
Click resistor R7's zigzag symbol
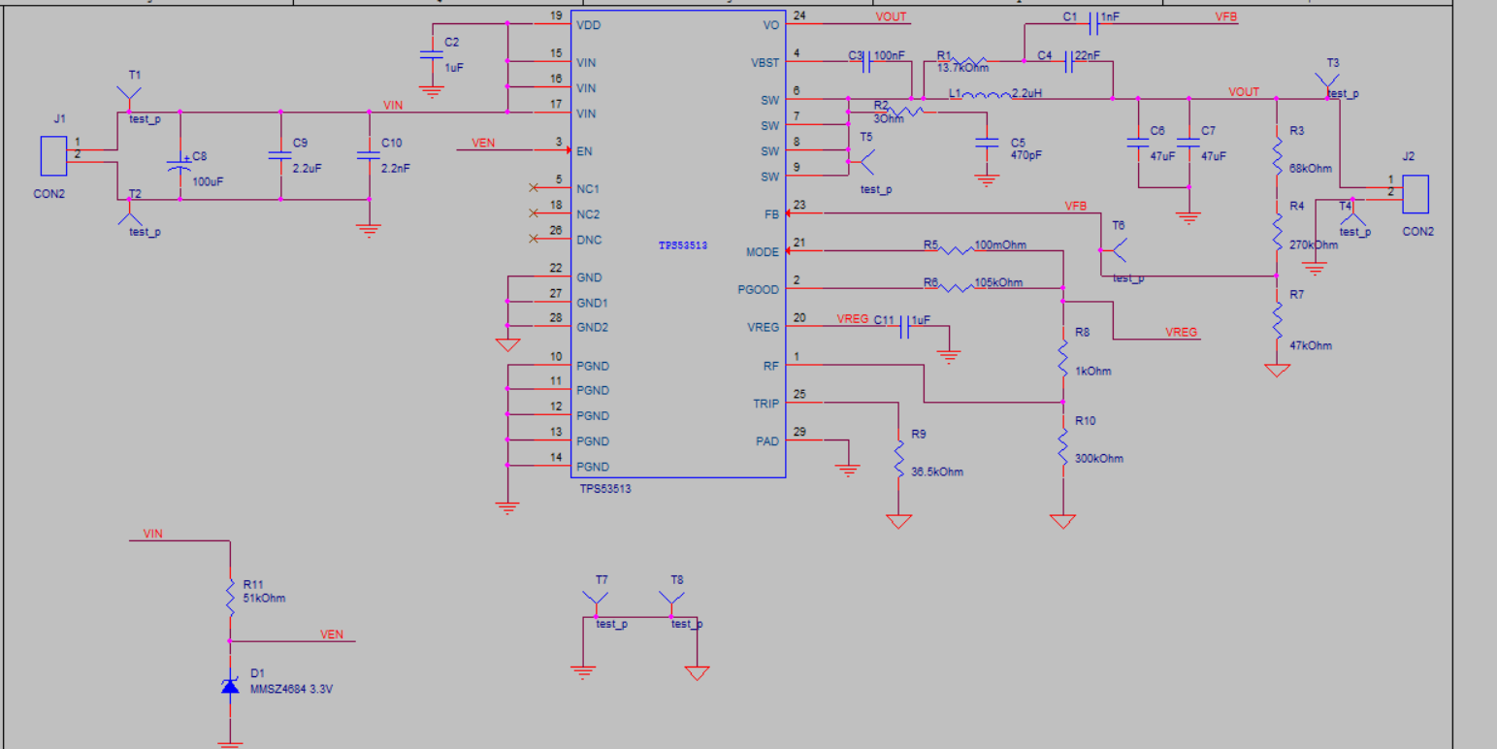coord(1278,319)
